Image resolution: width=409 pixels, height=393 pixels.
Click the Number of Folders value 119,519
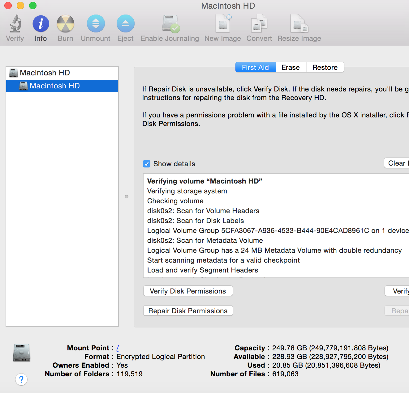tap(130, 374)
